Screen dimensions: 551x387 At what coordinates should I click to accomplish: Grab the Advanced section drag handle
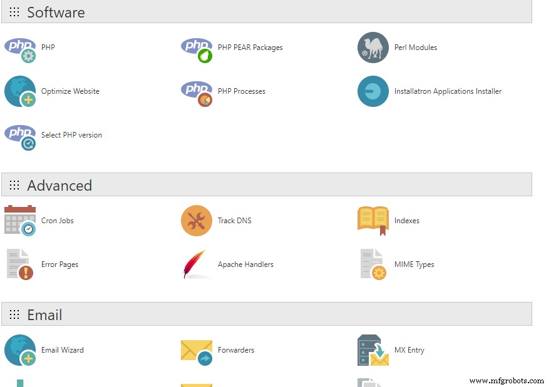click(14, 186)
